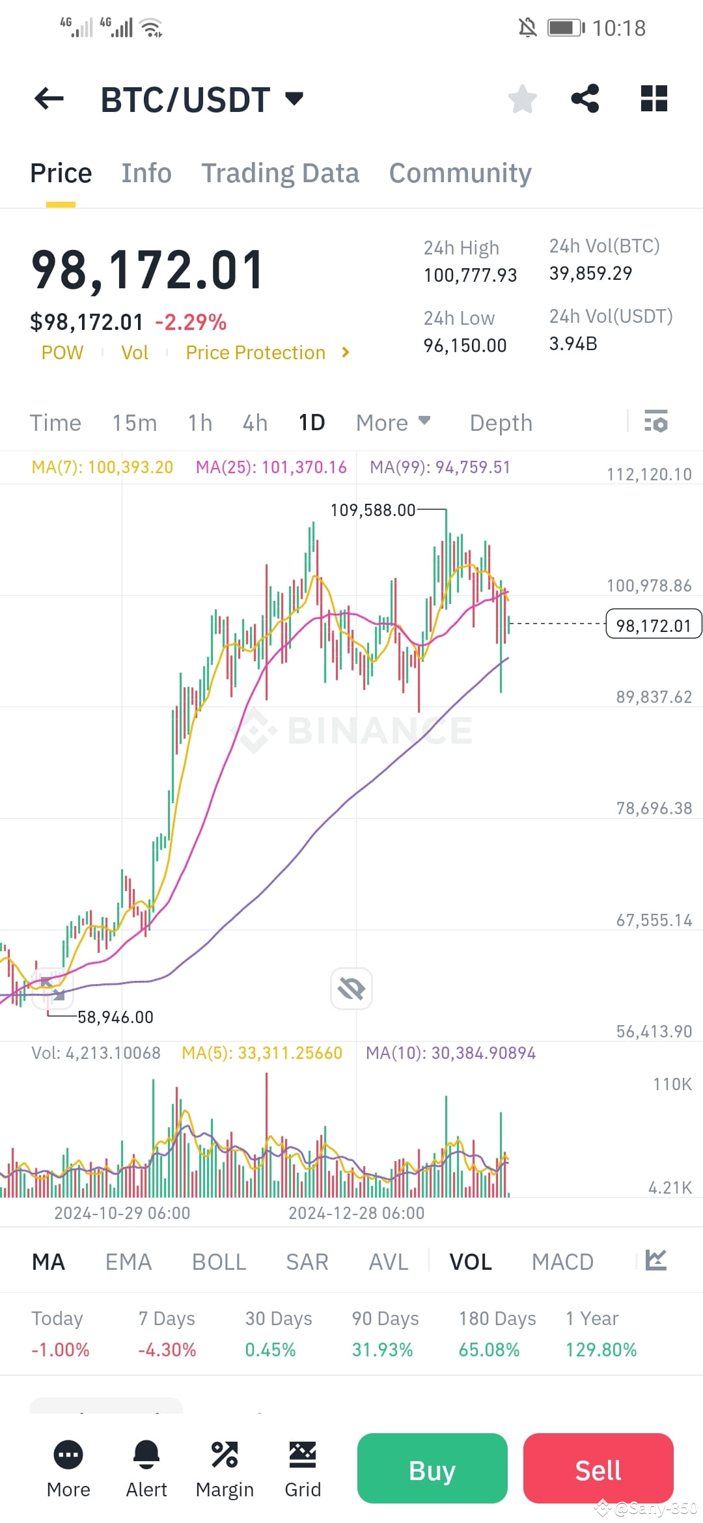Tap the chart indicator icon beside MACD

click(x=657, y=1261)
